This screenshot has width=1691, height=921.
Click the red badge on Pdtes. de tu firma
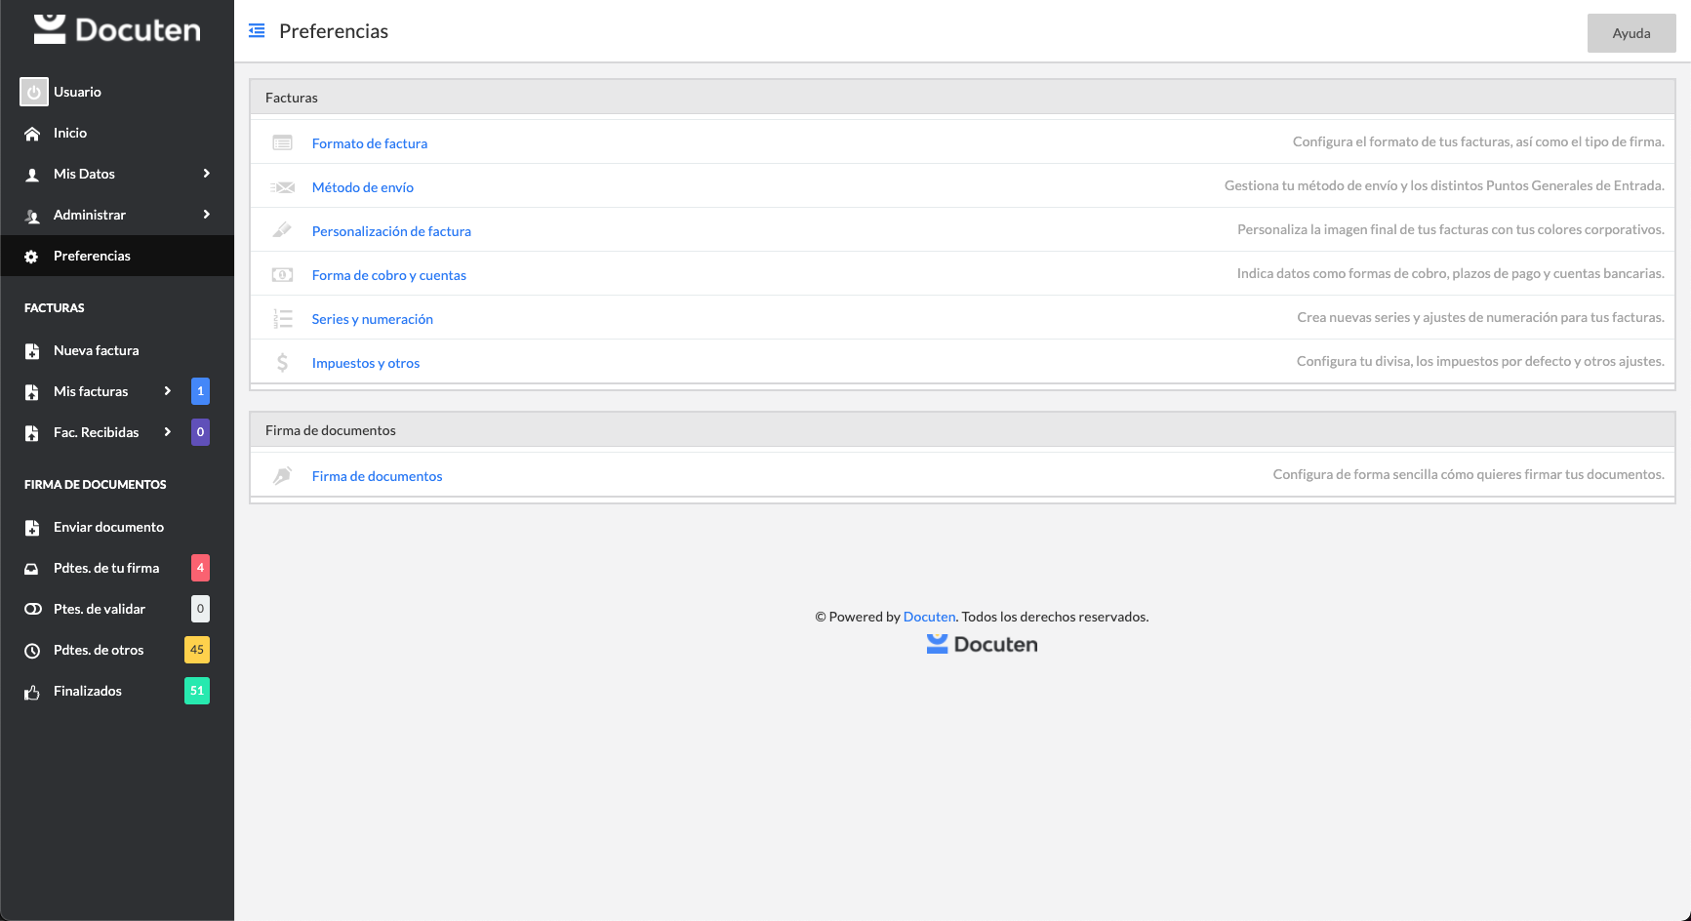(200, 568)
